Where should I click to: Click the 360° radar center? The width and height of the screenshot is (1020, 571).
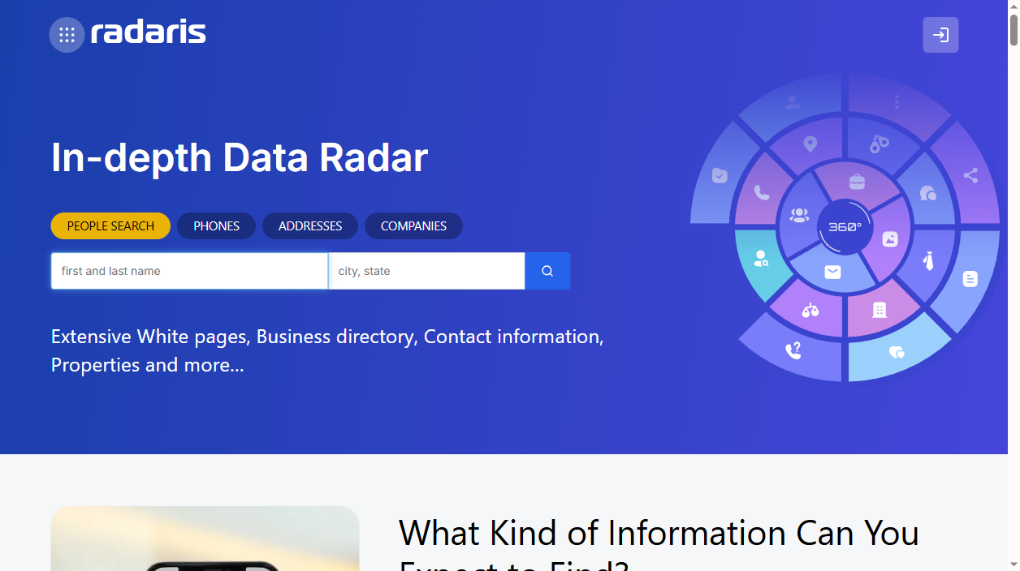coord(845,227)
